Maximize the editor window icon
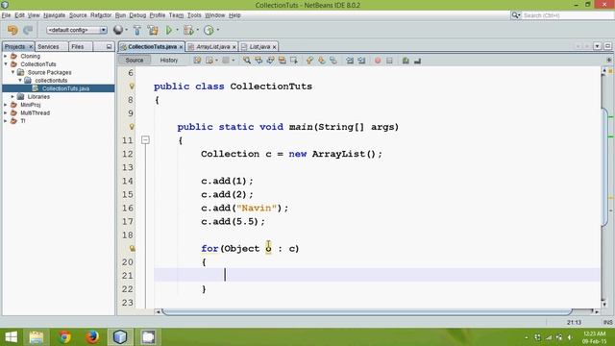Image resolution: width=615 pixels, height=346 pixels. [607, 46]
